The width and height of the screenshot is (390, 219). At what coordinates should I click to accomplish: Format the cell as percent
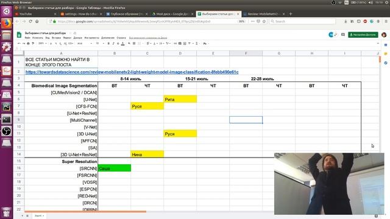click(55, 43)
